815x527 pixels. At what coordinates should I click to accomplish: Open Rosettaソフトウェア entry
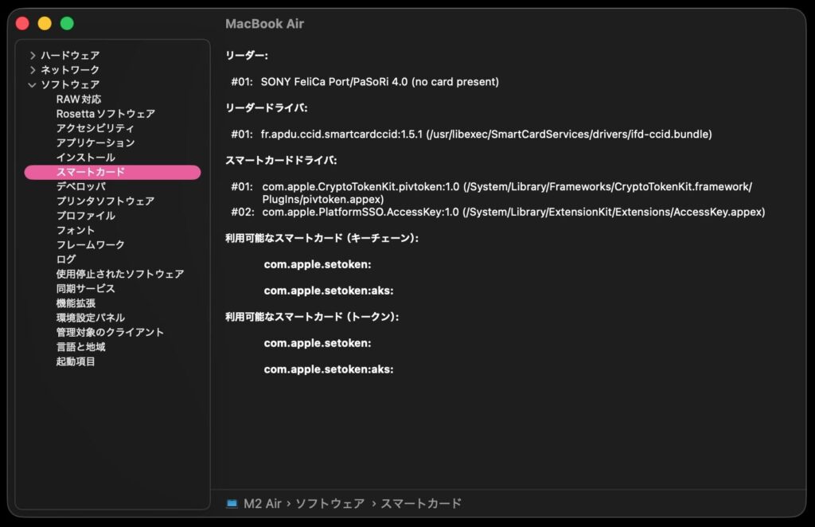click(105, 114)
